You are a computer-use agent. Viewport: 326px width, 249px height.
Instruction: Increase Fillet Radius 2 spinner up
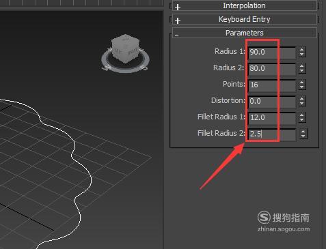[303, 132]
